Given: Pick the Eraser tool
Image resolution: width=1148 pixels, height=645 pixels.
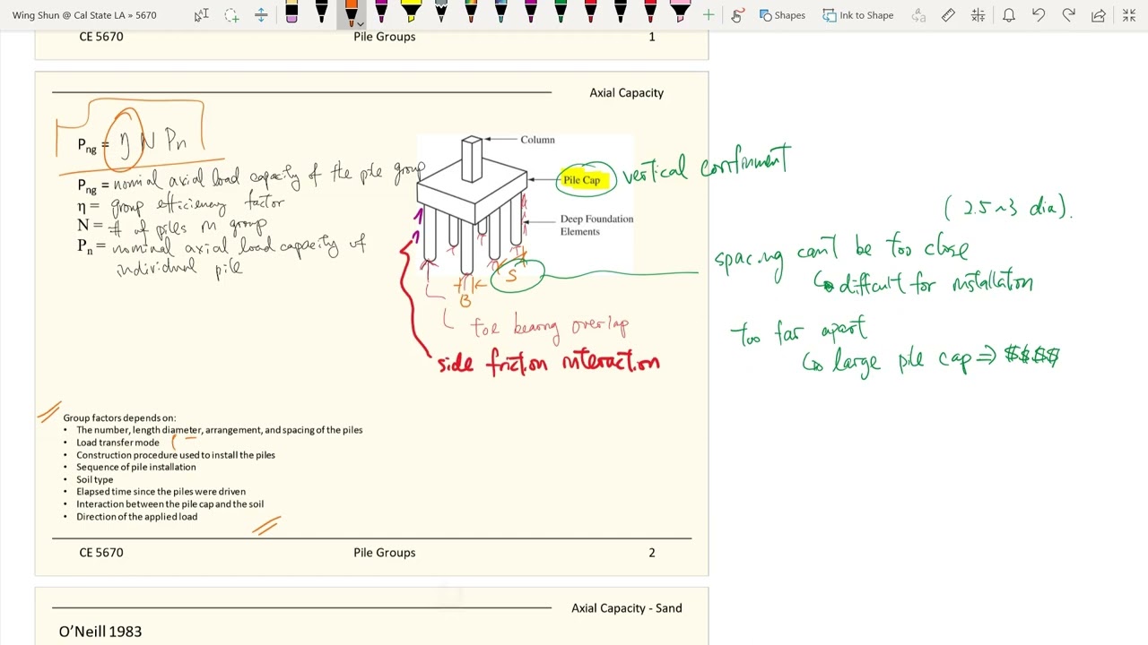Looking at the screenshot, I should 291,13.
